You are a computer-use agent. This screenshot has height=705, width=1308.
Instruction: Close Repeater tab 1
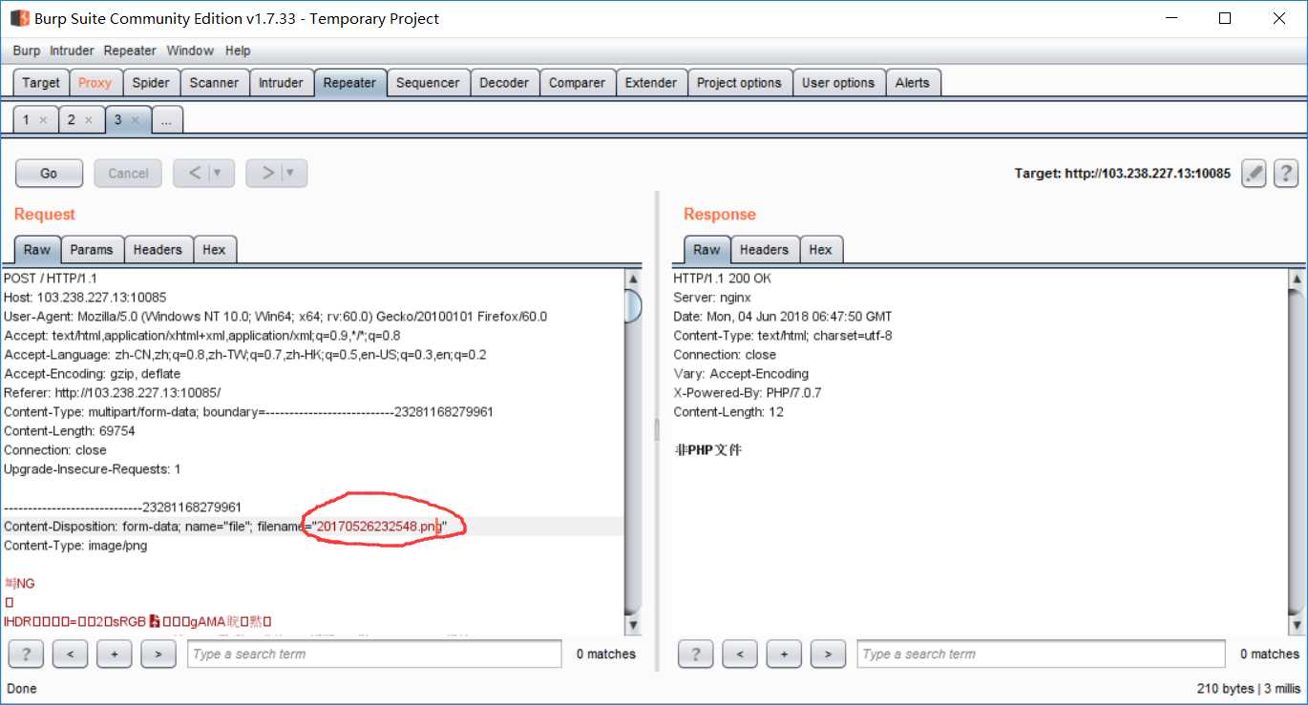(x=43, y=120)
